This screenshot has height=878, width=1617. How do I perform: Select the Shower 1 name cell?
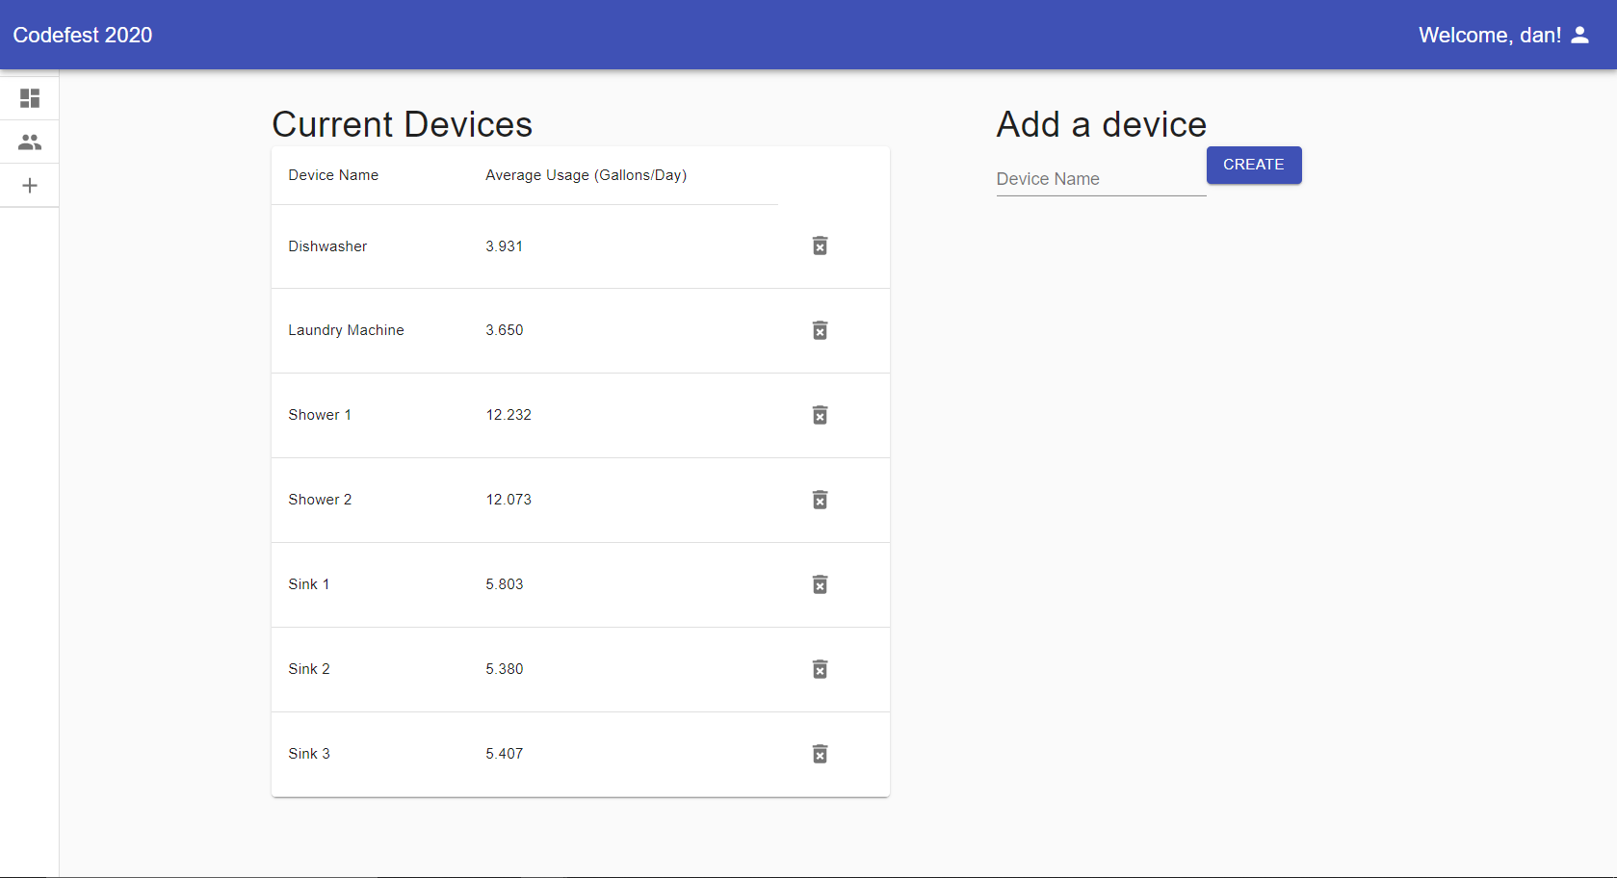pos(320,415)
